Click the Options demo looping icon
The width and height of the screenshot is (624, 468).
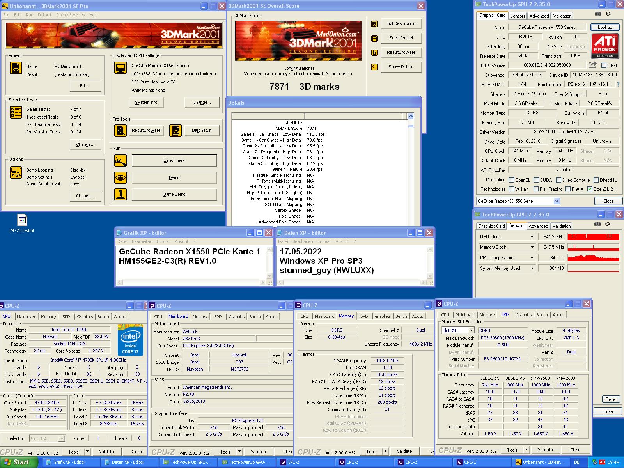point(16,172)
